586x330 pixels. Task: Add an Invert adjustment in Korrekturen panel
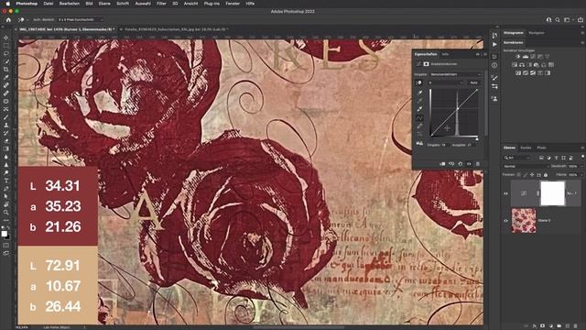(518, 73)
